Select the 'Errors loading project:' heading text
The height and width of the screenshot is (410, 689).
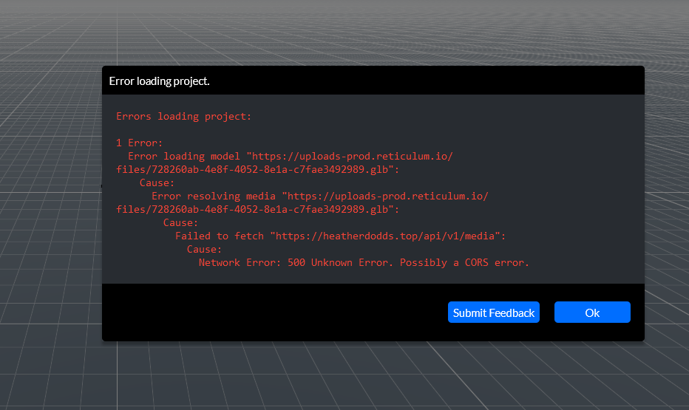[183, 116]
